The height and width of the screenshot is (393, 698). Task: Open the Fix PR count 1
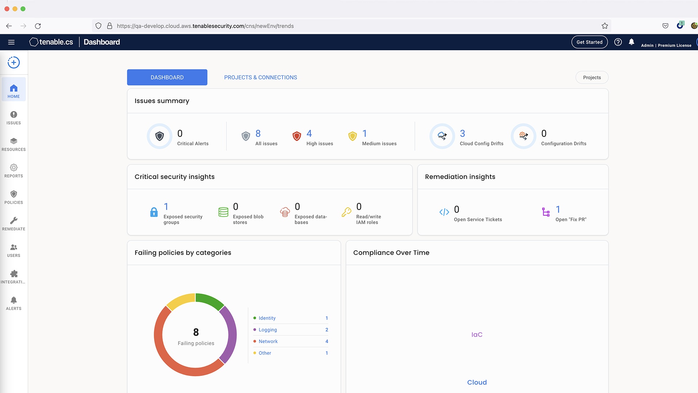click(558, 210)
